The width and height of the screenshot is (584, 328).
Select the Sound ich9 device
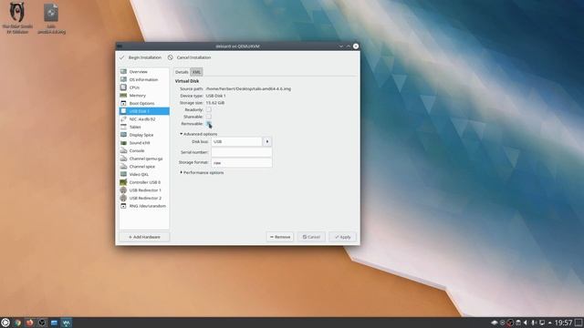point(144,142)
